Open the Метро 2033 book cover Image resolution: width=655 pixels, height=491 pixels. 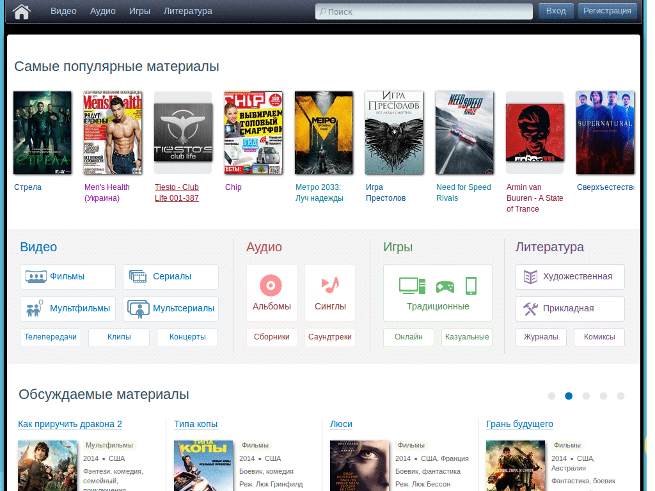(x=324, y=133)
